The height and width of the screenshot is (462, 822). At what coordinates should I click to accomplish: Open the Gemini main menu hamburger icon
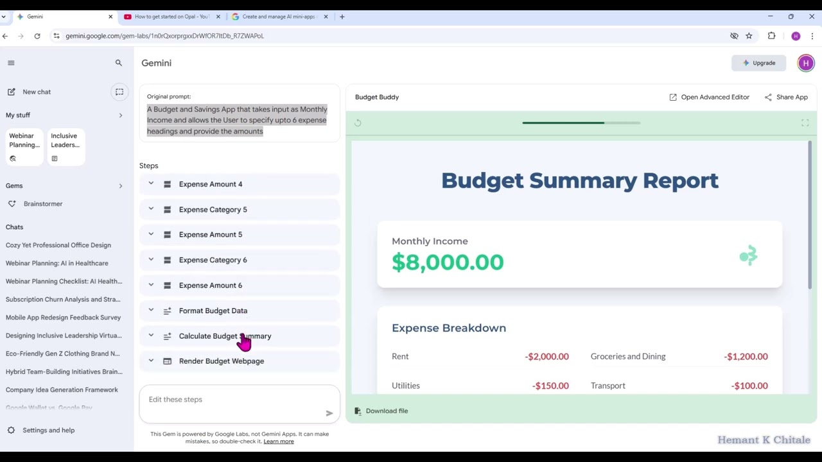pos(11,63)
